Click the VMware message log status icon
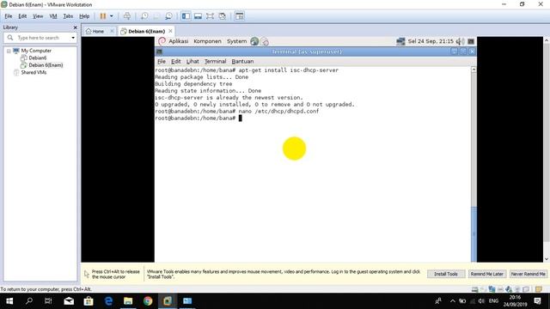550x309 pixels. [539, 289]
